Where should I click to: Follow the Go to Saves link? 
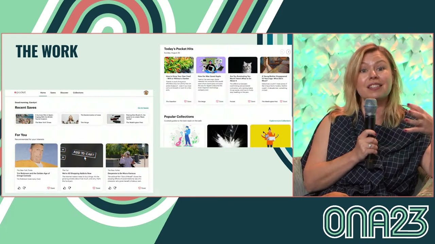143,108
